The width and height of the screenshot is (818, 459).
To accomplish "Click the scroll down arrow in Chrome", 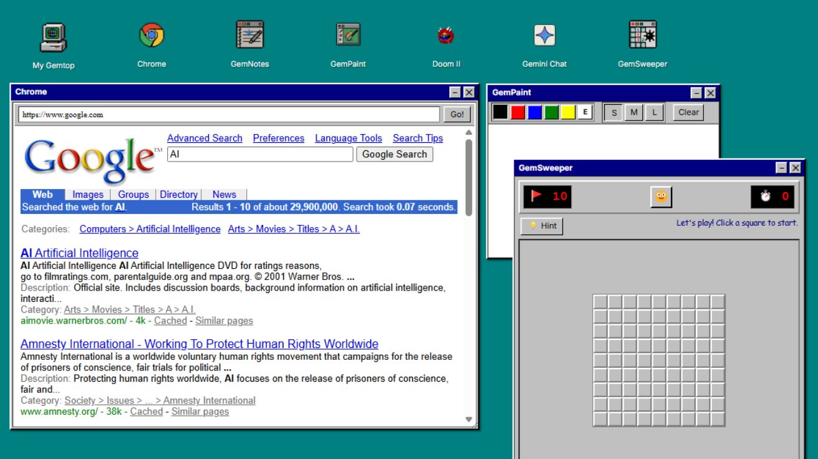I will (469, 420).
